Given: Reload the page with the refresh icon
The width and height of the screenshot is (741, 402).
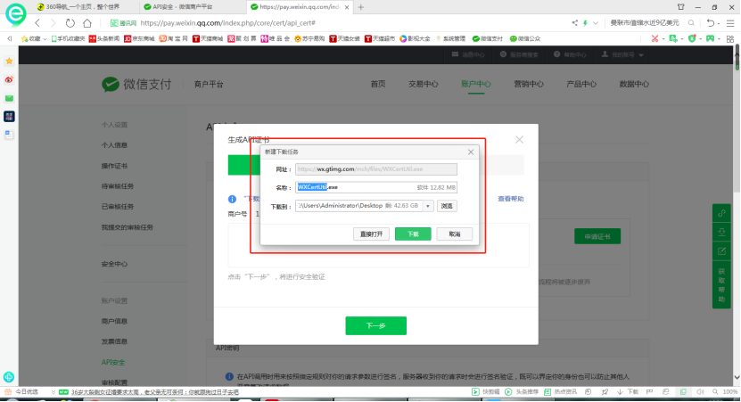Looking at the screenshot, I should pyautogui.click(x=70, y=22).
